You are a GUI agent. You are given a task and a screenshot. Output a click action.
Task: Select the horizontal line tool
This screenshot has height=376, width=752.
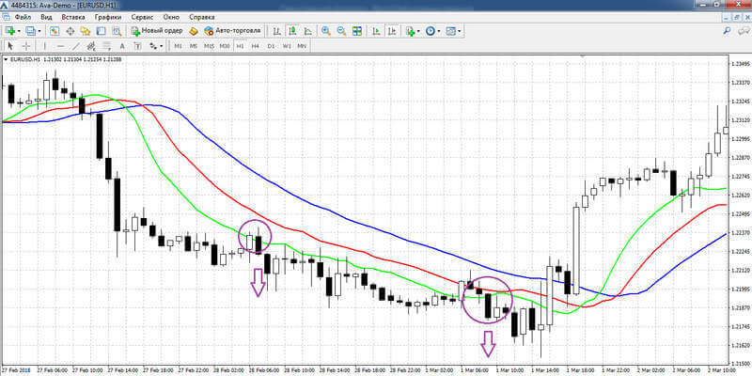coord(60,46)
